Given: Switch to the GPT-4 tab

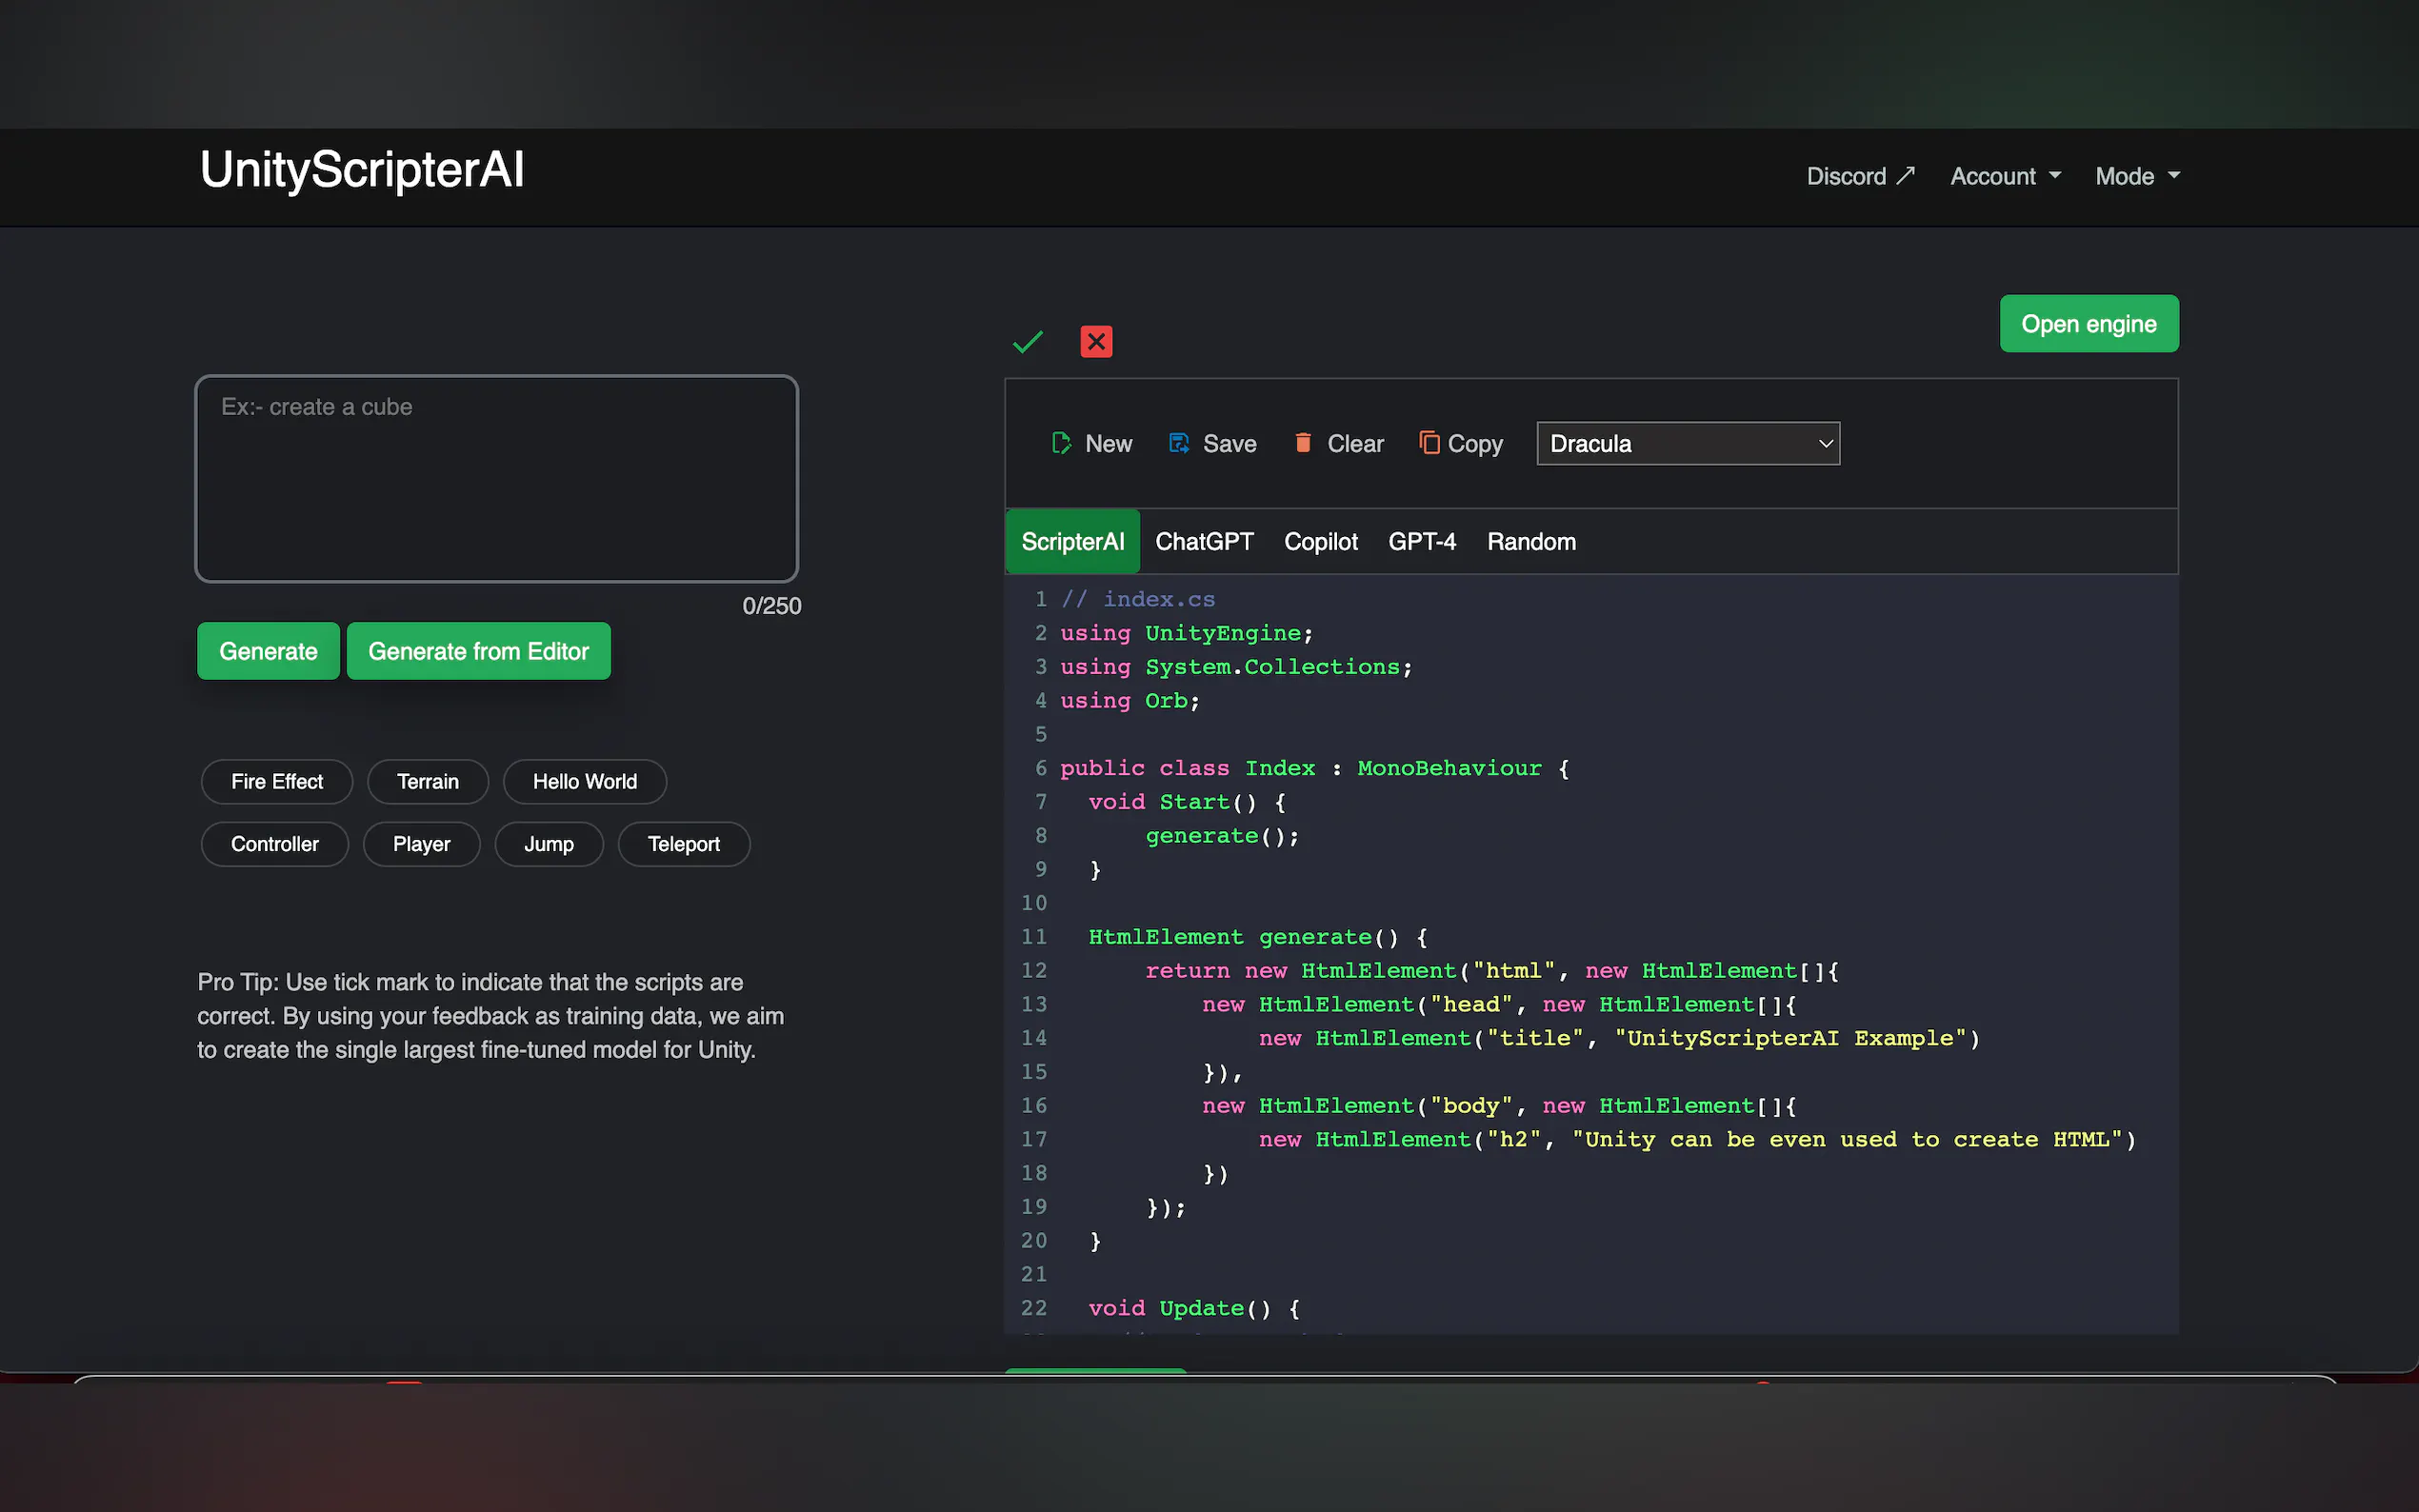Looking at the screenshot, I should (x=1421, y=542).
